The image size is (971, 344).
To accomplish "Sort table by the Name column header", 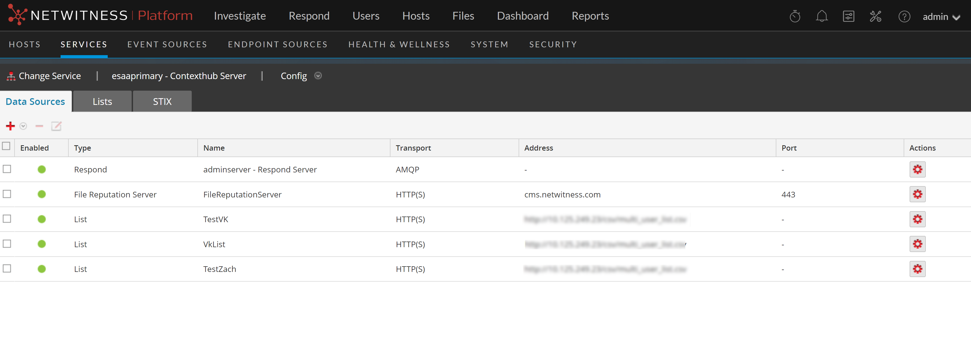I will 214,148.
